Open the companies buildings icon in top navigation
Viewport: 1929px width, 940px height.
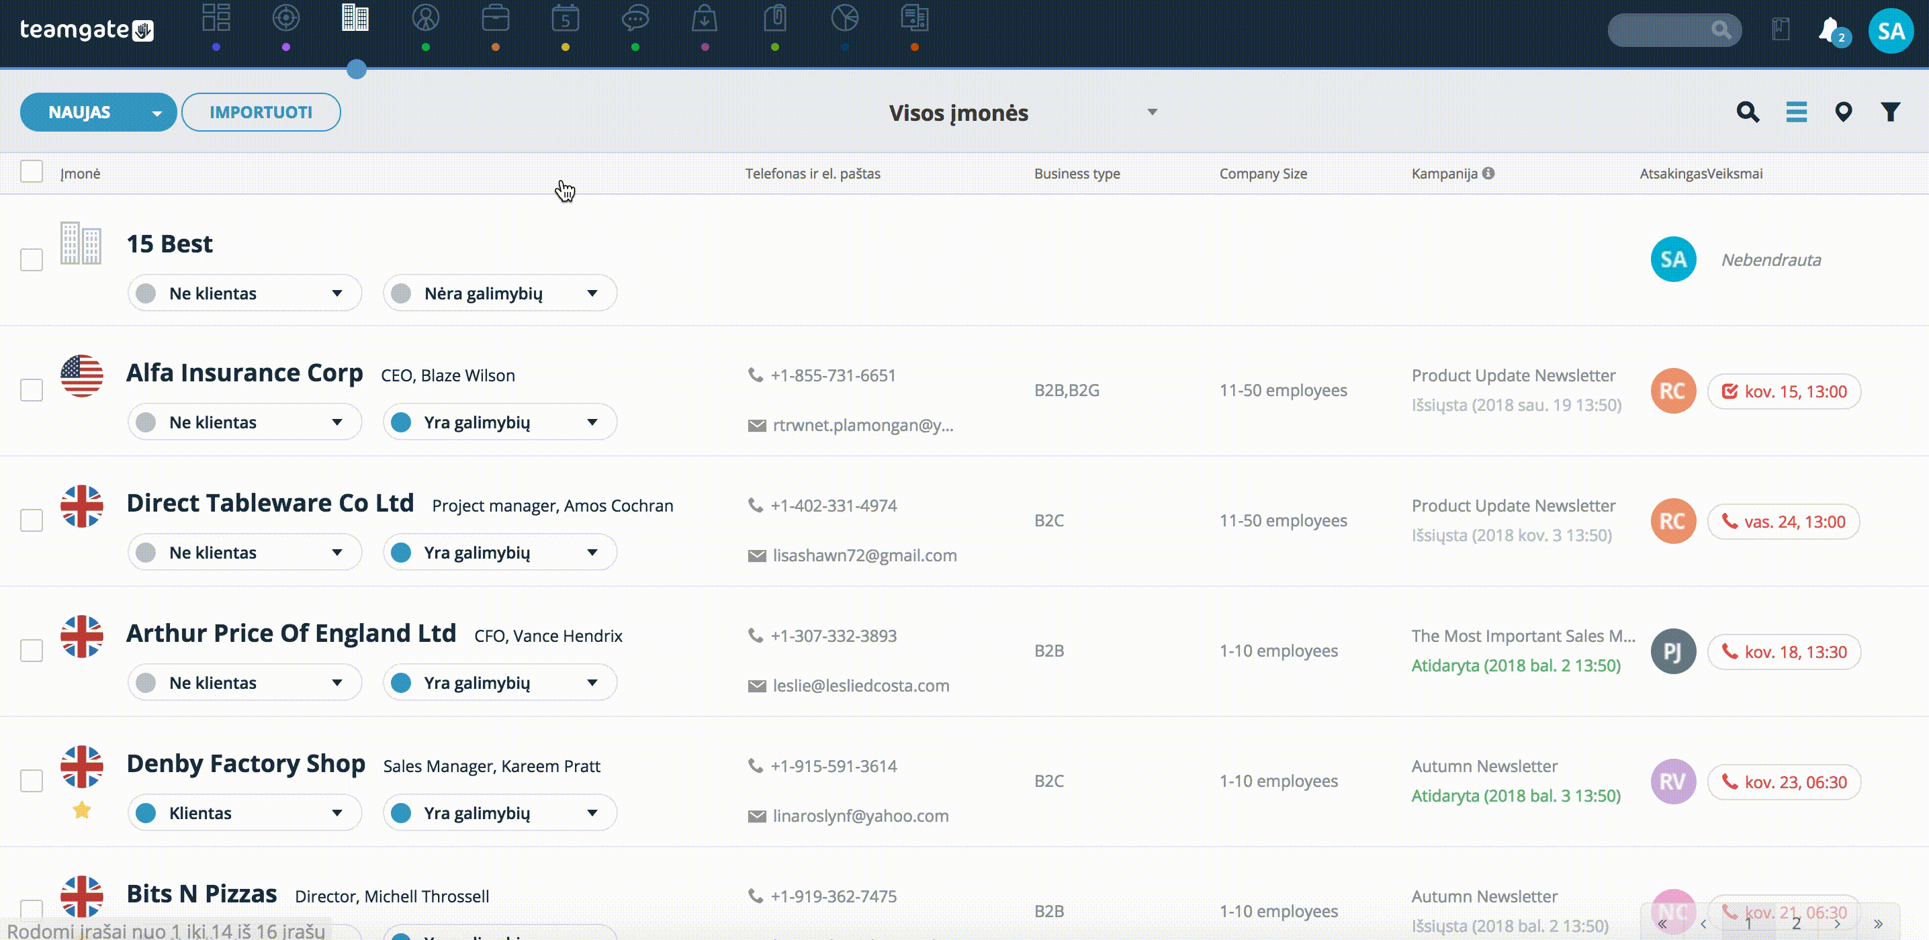tap(356, 18)
